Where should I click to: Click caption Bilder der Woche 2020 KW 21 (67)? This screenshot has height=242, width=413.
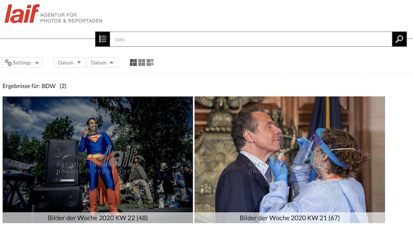(290, 218)
